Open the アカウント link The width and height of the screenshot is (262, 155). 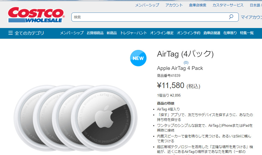[174, 5]
